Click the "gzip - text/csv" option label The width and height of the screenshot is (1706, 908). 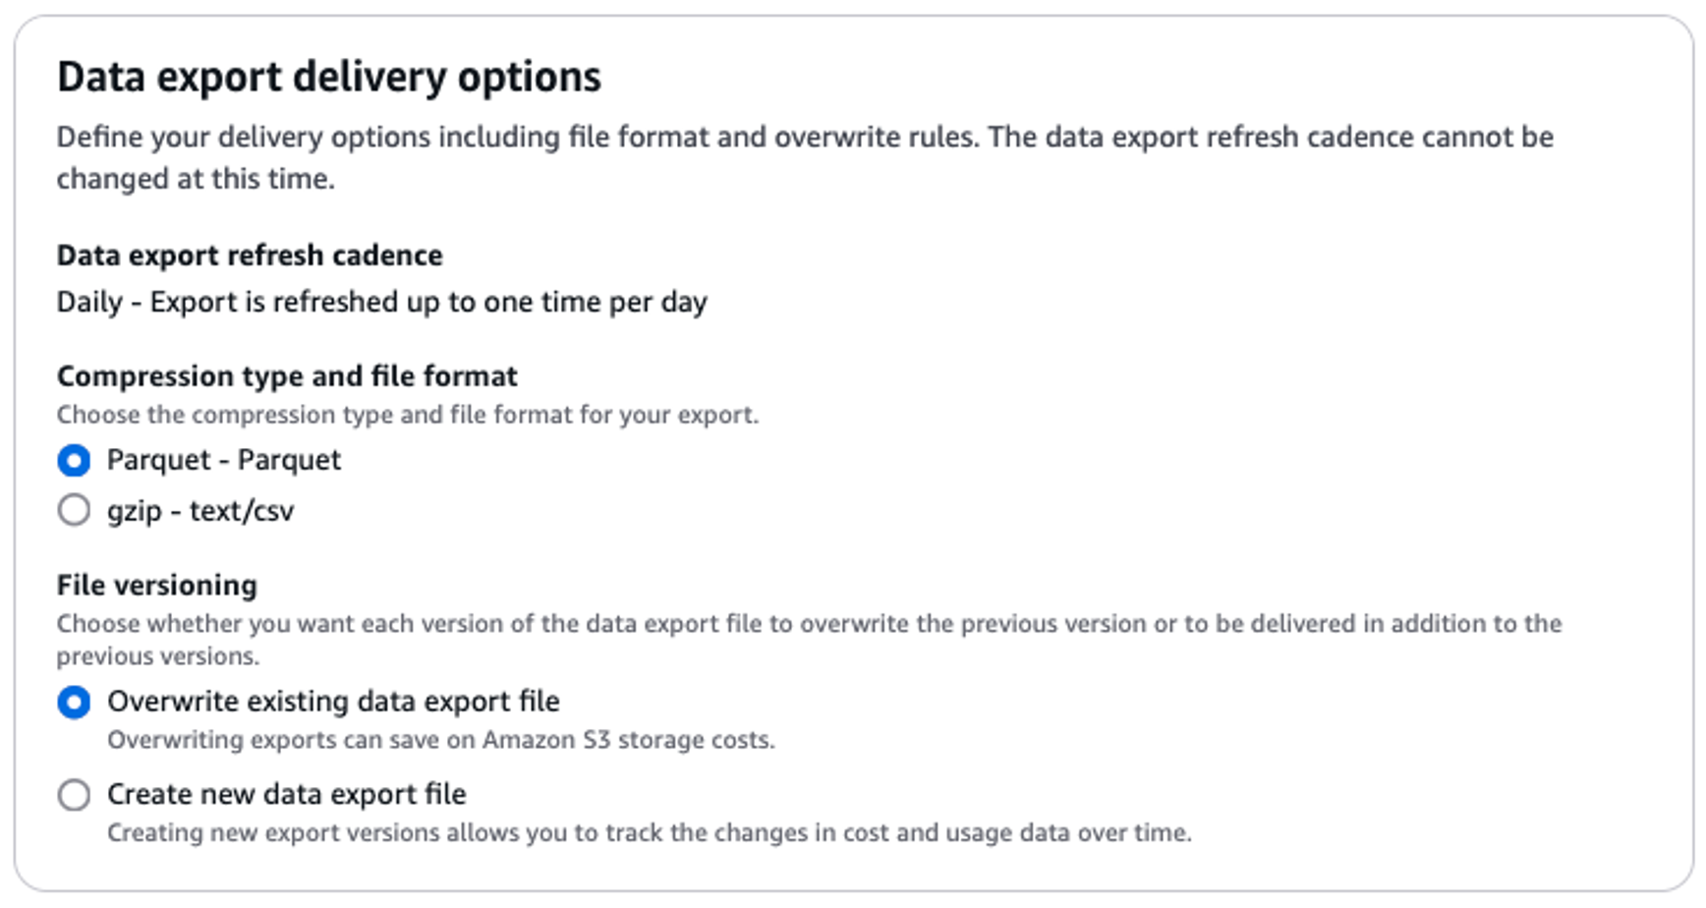(x=200, y=511)
